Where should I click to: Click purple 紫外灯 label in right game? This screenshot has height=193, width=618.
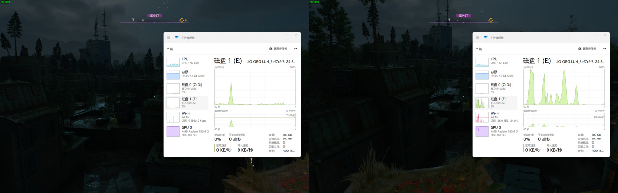pos(463,16)
